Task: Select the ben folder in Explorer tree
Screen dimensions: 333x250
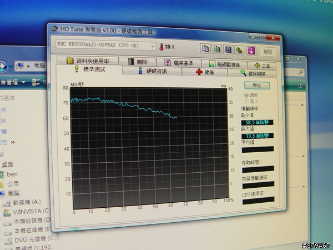Action: [x=12, y=174]
